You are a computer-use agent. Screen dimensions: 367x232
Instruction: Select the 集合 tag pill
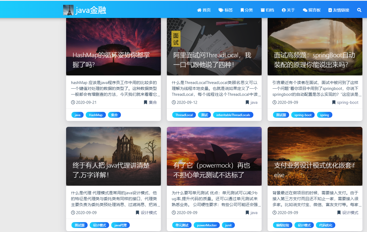point(114,115)
